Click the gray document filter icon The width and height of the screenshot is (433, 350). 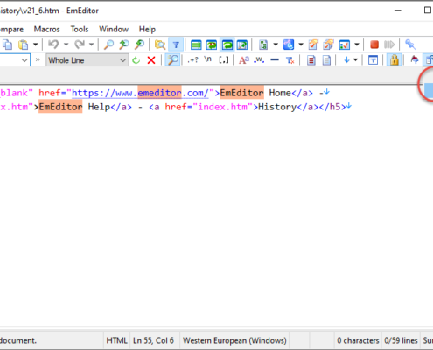326,60
